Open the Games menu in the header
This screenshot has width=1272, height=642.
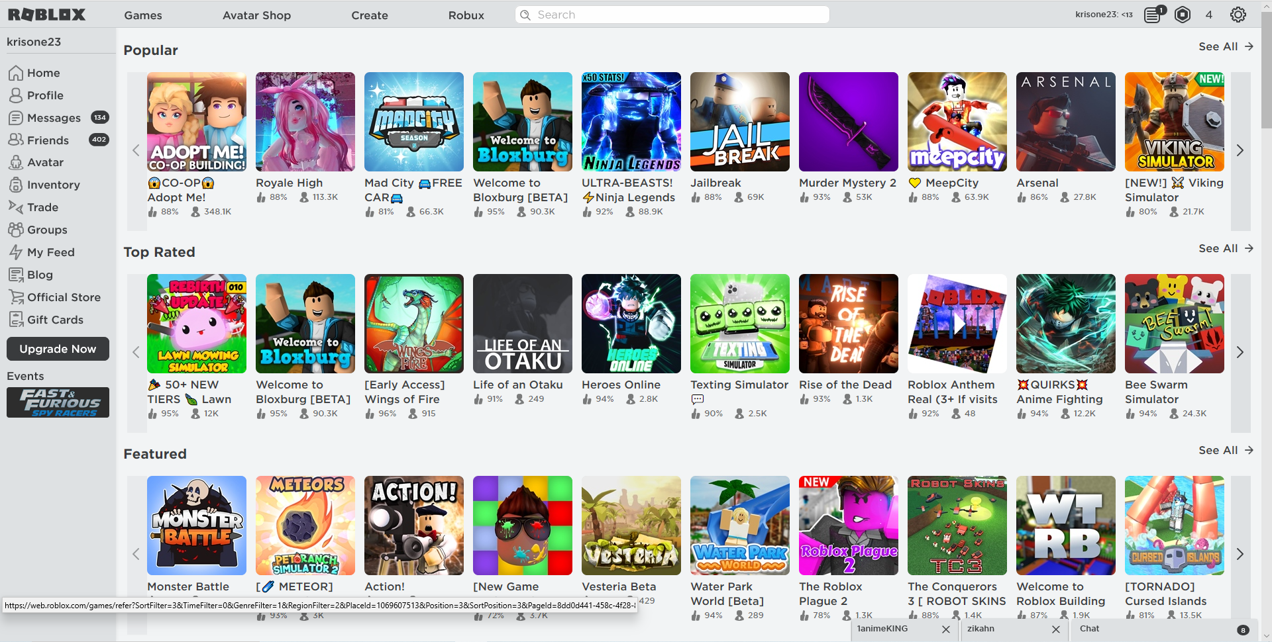143,15
